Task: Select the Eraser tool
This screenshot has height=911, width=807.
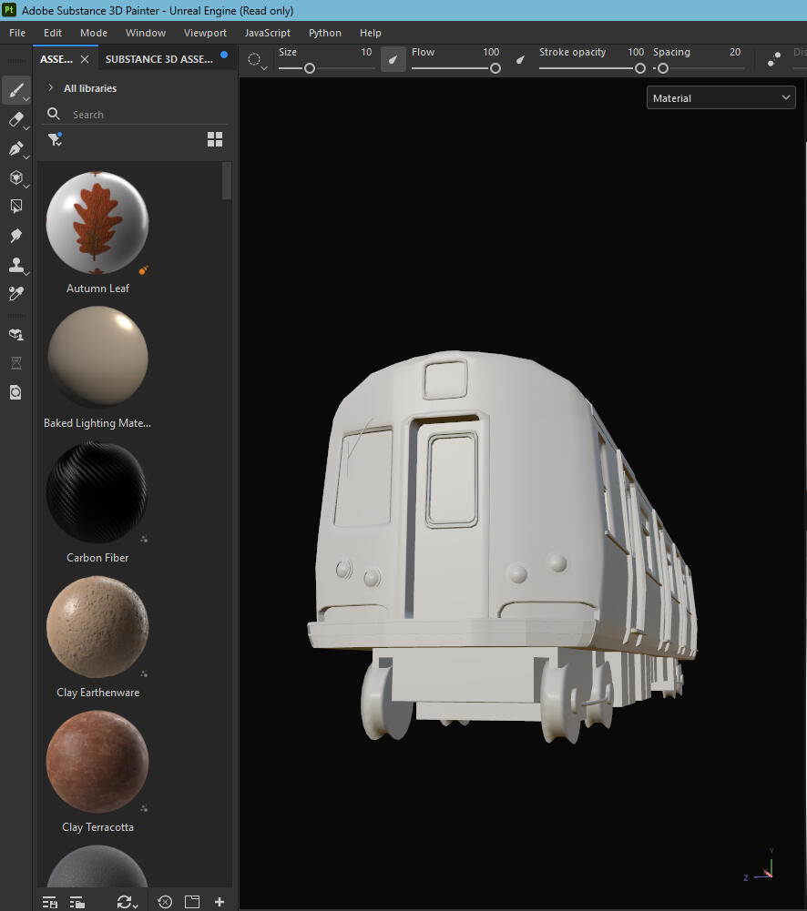Action: click(x=15, y=119)
